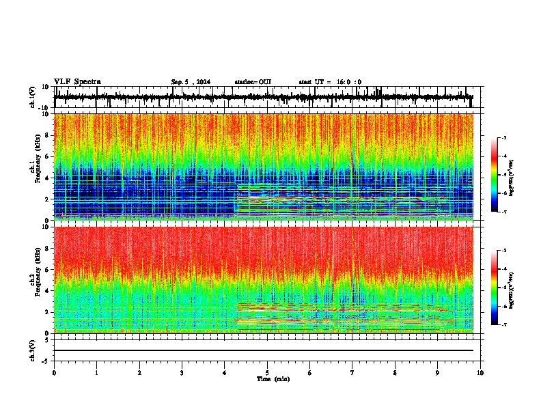
Task: Click the "2" kHz tick on ch.2 spectrogram
Action: point(48,312)
